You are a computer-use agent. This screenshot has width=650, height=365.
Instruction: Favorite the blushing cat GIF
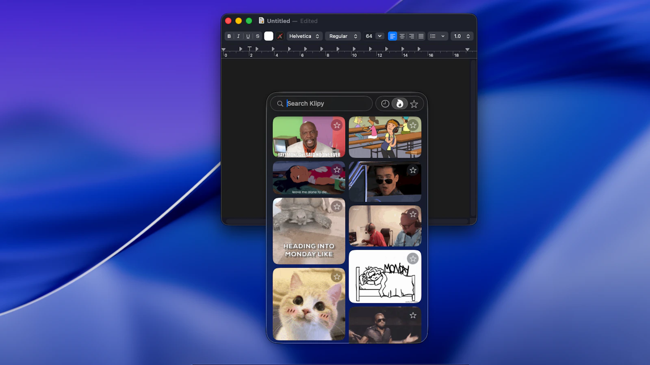[337, 277]
